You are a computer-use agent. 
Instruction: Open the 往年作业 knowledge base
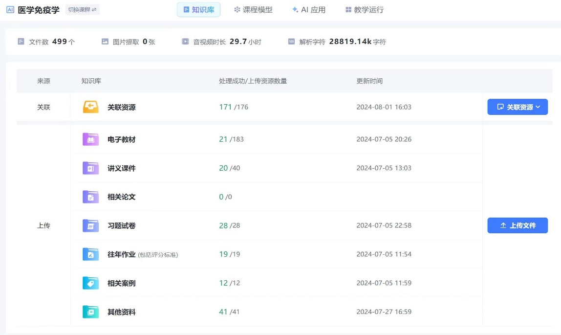122,254
